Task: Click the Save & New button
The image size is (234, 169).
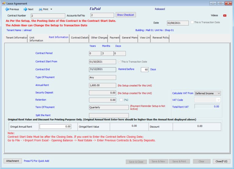Action: coord(158,161)
